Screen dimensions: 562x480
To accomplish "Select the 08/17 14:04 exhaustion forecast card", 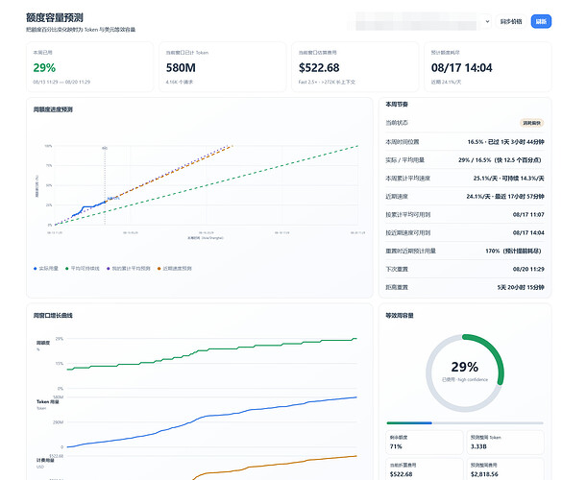I will pos(487,67).
